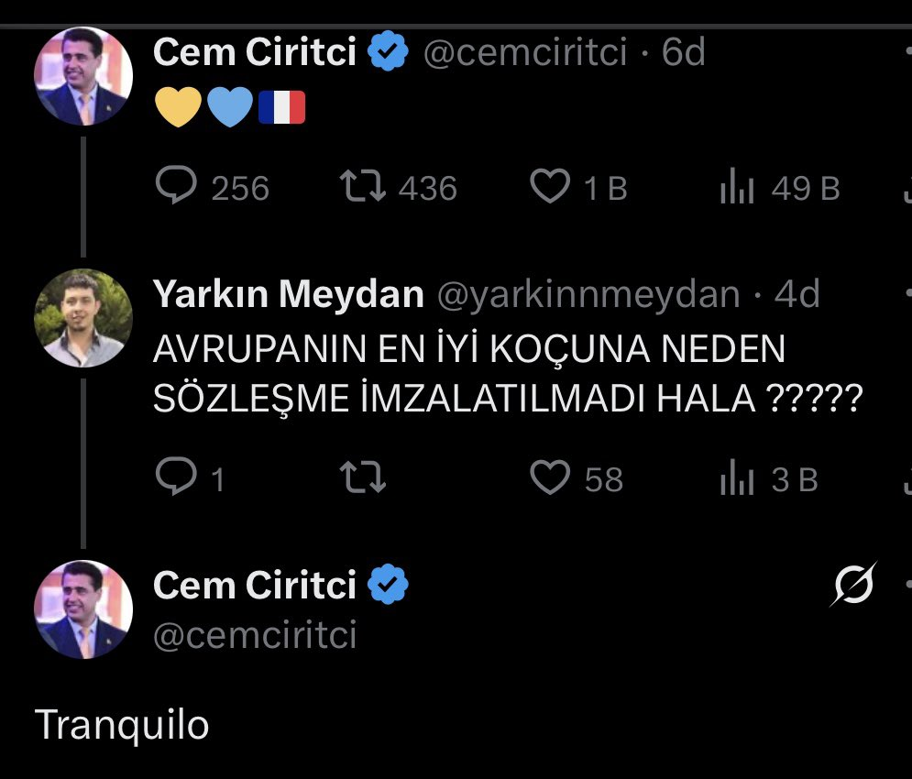Click the 4d timestamp on Yarkın's tweet

pos(797,295)
